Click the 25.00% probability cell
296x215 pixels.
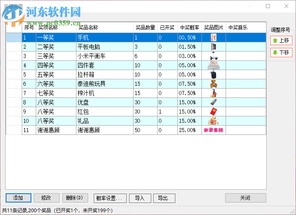[x=189, y=130]
